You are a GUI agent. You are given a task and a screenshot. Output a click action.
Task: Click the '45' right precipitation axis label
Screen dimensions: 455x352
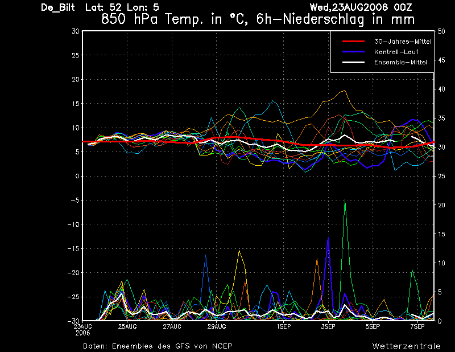441,60
